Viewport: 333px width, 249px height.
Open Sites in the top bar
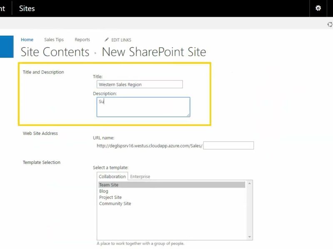click(x=27, y=8)
